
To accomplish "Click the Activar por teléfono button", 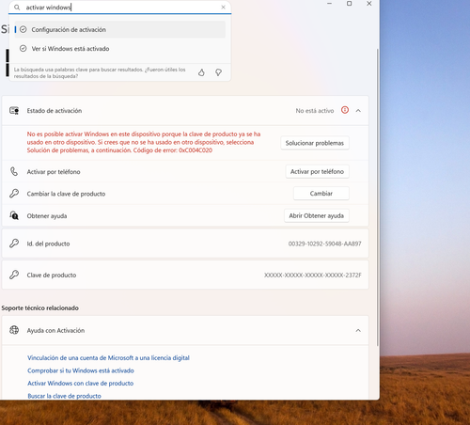I will (x=317, y=171).
